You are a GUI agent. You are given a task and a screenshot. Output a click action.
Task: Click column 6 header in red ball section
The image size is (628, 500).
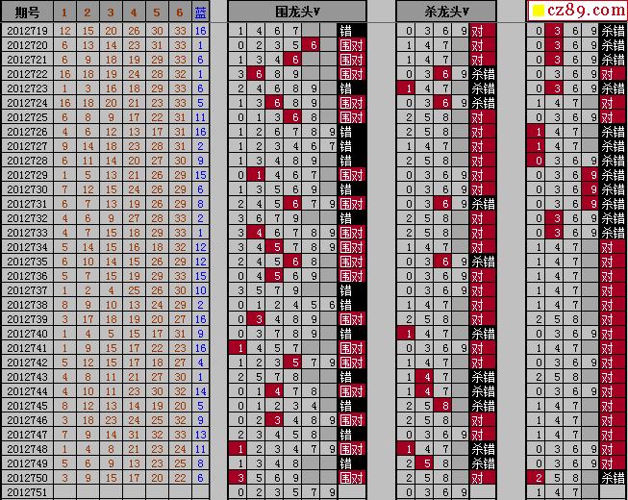180,12
